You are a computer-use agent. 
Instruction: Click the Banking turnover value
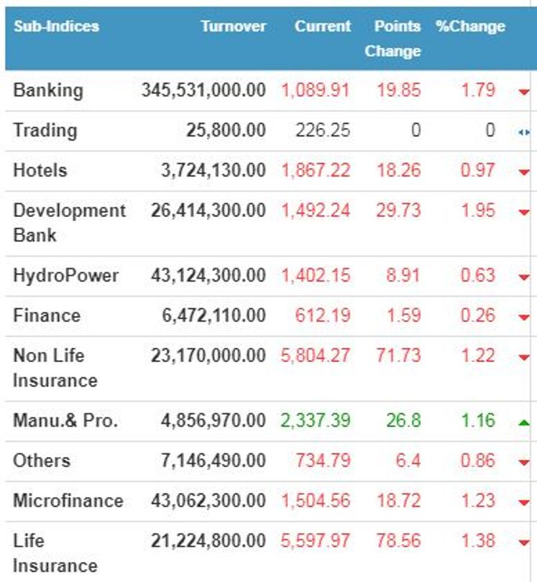[203, 91]
